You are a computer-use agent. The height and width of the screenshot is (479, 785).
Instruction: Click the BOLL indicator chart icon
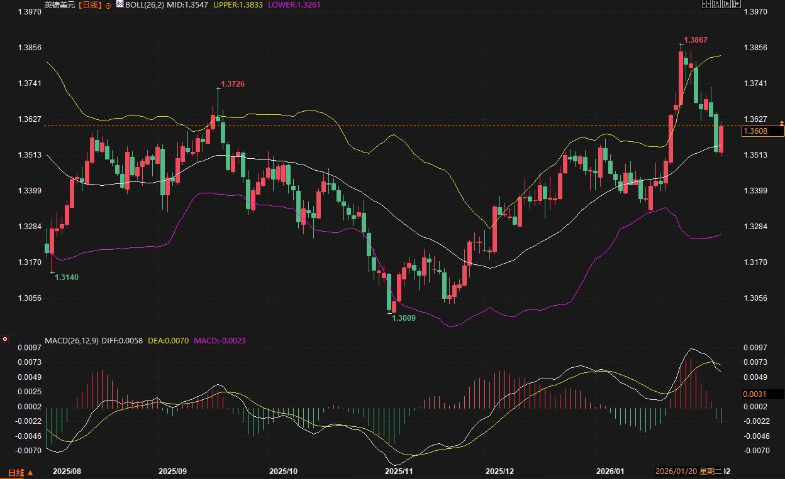pyautogui.click(x=120, y=4)
